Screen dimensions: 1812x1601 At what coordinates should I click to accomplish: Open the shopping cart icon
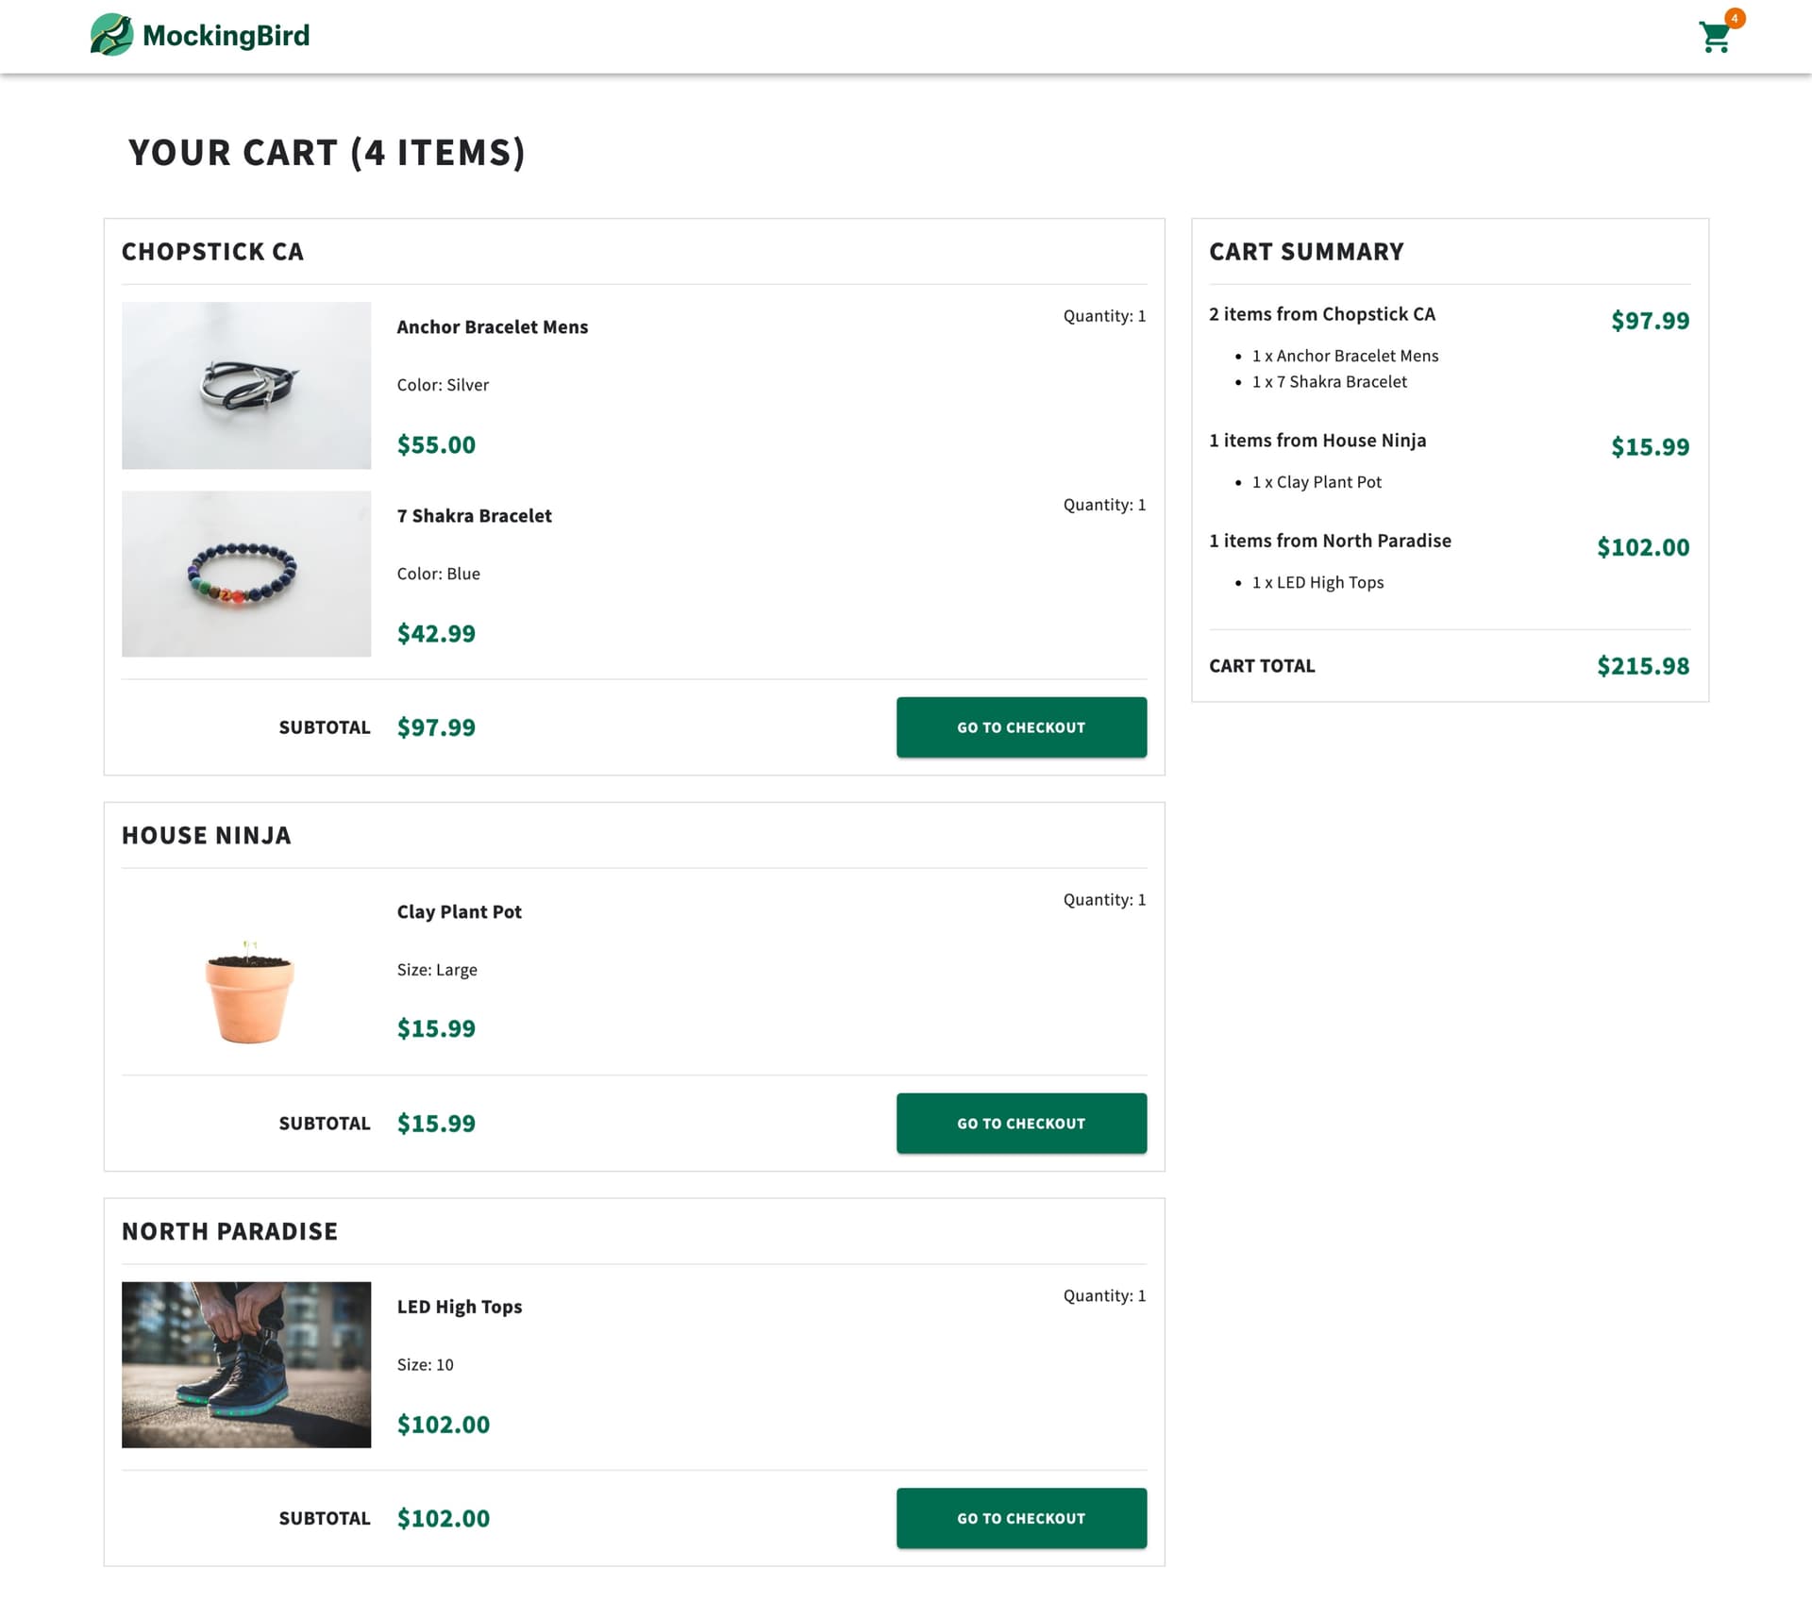click(1714, 38)
